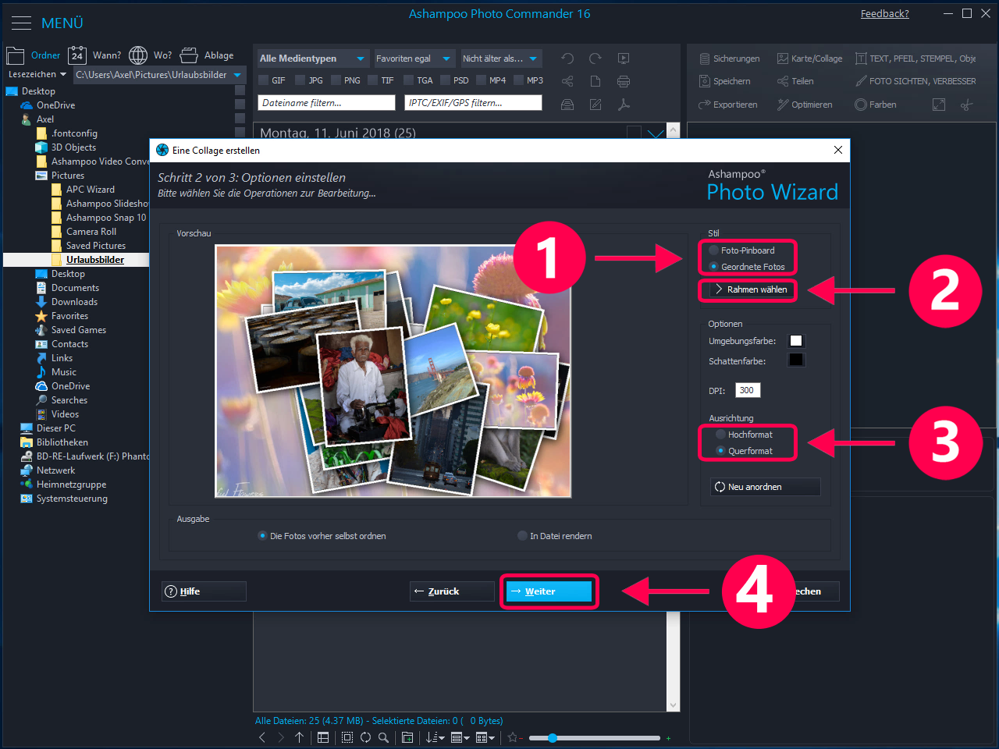The height and width of the screenshot is (749, 999).
Task: Adjust the thumbnail size slider
Action: (552, 737)
